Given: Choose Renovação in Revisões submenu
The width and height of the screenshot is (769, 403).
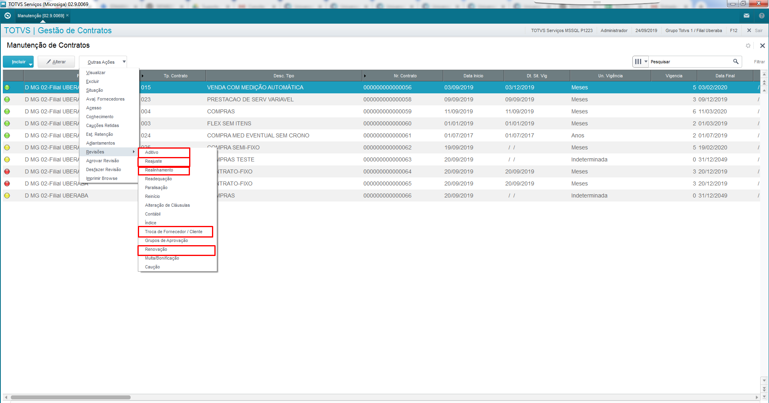Looking at the screenshot, I should 177,249.
